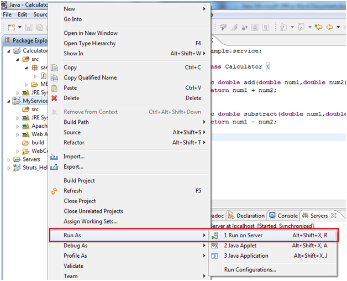Screen dimensions: 347x281
Task: Click the red Delete X icon
Action: [x=54, y=98]
